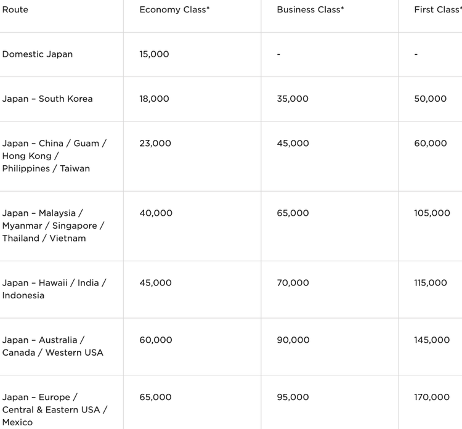Click the Economy Class column header
The width and height of the screenshot is (462, 429).
pos(174,10)
